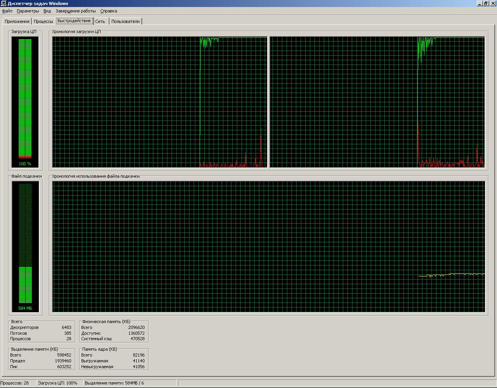Click the Выгружаемая value 41140

point(139,361)
